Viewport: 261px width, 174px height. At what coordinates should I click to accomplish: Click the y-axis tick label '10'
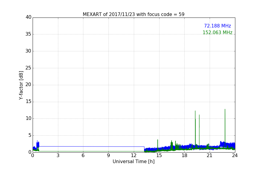28,118
